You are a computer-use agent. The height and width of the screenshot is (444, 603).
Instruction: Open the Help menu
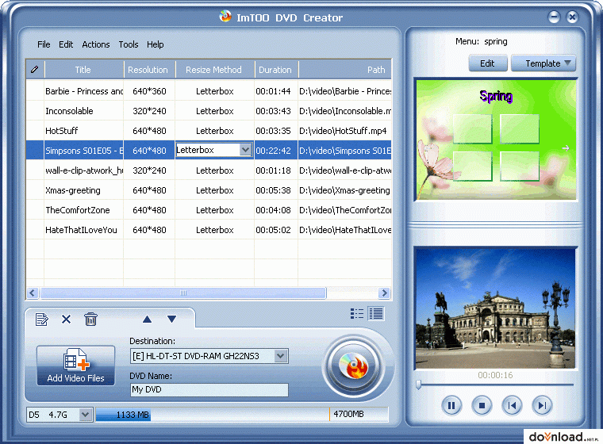point(155,44)
